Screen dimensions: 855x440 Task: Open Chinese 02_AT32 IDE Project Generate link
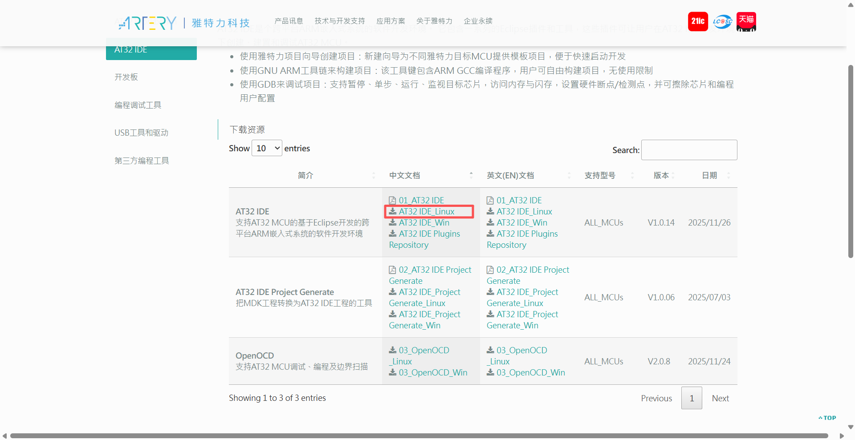430,275
